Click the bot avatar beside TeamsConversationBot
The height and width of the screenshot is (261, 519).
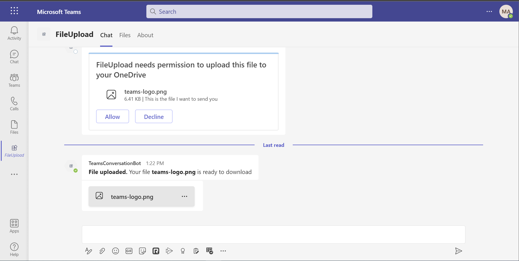(x=71, y=166)
